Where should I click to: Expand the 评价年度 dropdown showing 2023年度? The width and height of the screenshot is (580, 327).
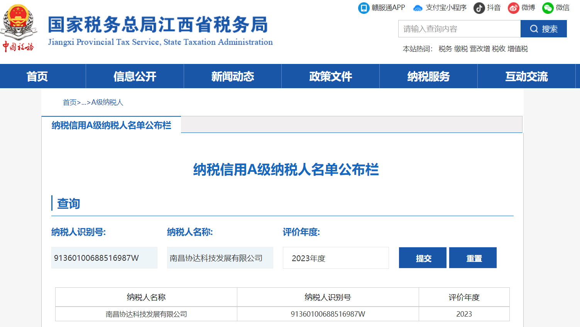click(x=335, y=258)
